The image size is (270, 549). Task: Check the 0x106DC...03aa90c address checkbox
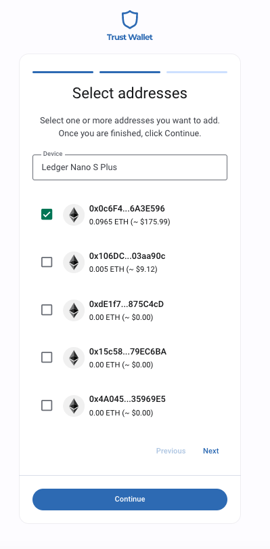tap(47, 262)
